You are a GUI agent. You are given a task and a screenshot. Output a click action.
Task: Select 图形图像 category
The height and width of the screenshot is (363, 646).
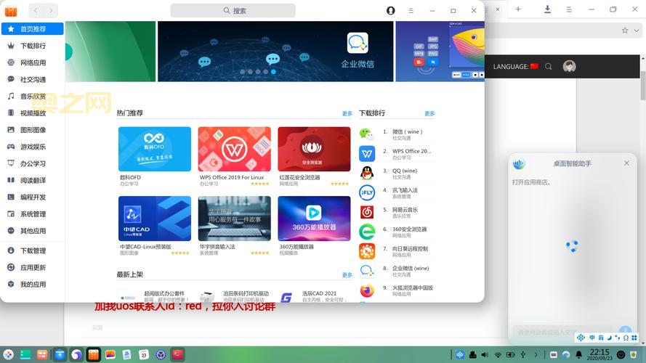coord(33,130)
